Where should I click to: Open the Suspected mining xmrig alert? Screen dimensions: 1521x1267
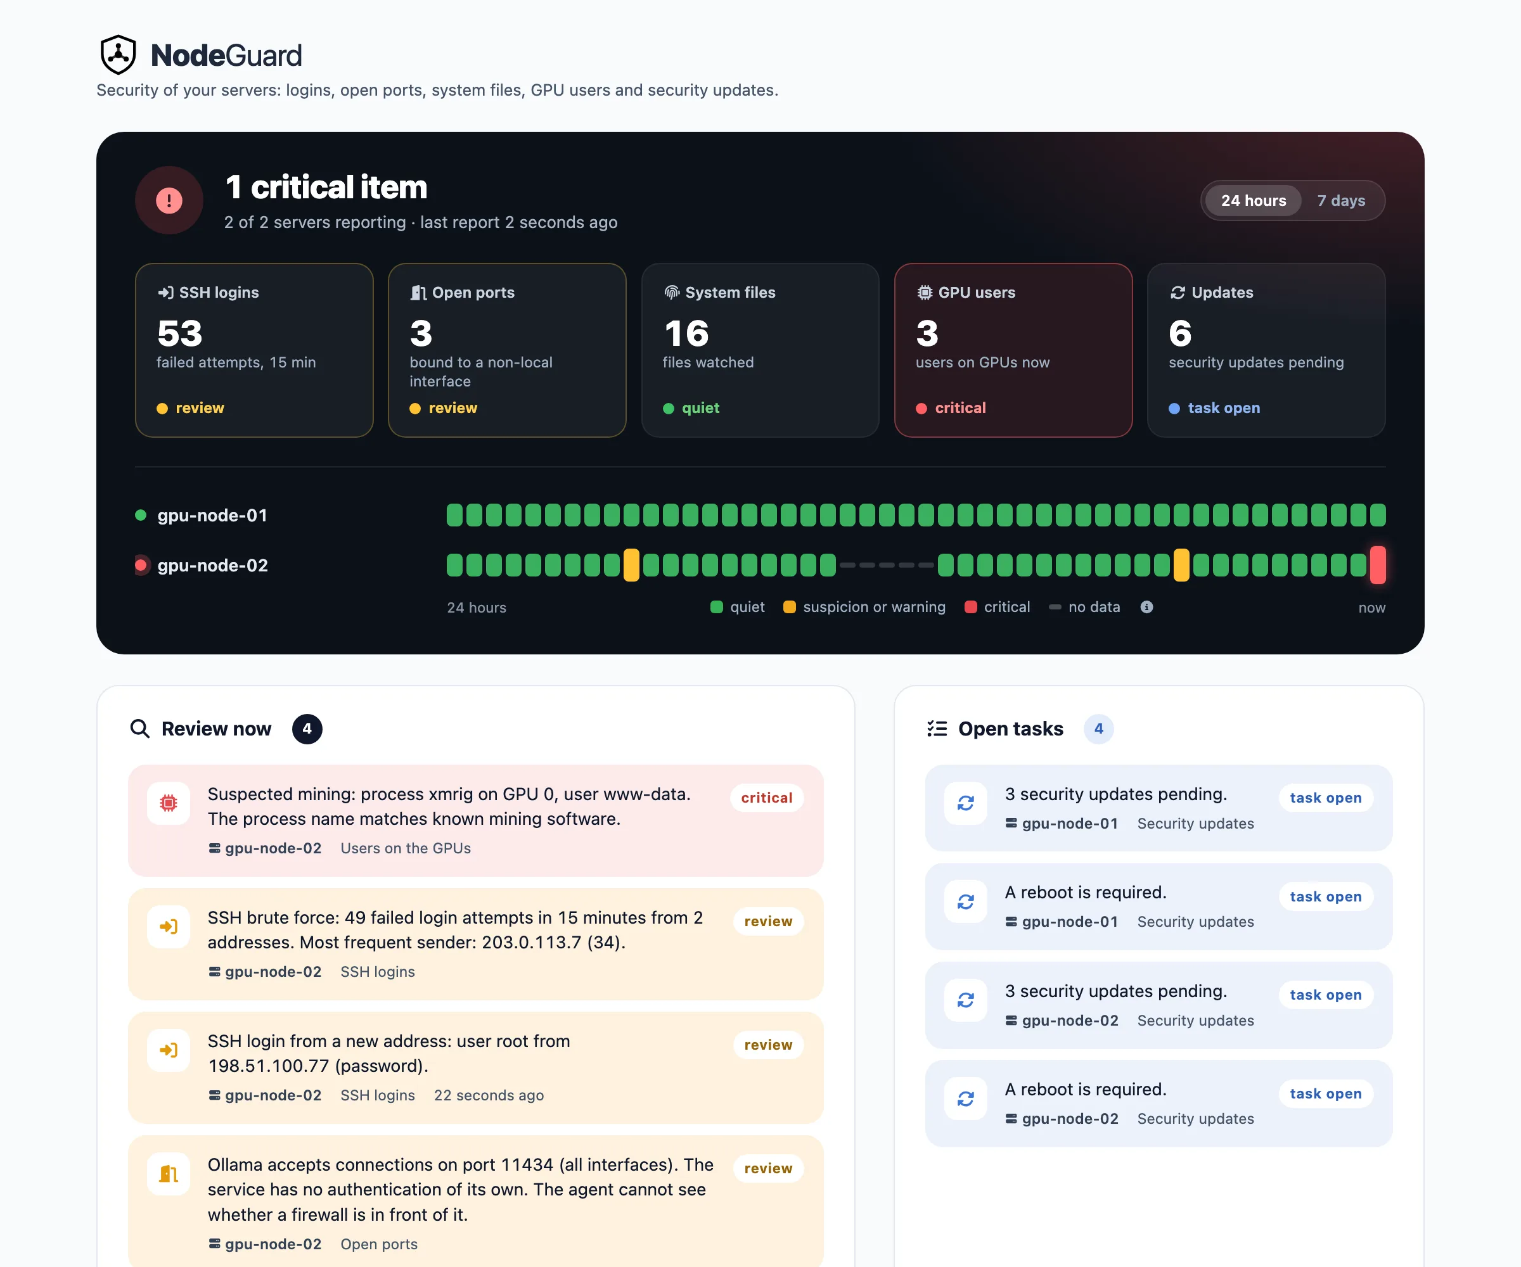476,821
